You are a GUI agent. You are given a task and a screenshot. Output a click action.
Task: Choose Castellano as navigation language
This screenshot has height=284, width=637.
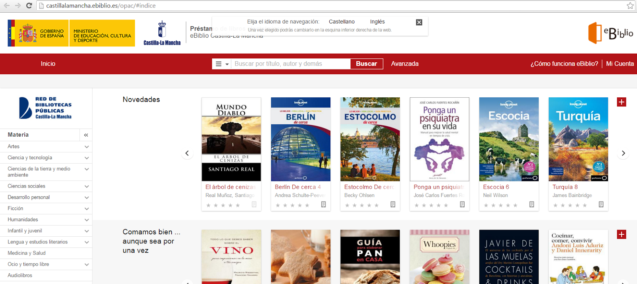coord(342,22)
